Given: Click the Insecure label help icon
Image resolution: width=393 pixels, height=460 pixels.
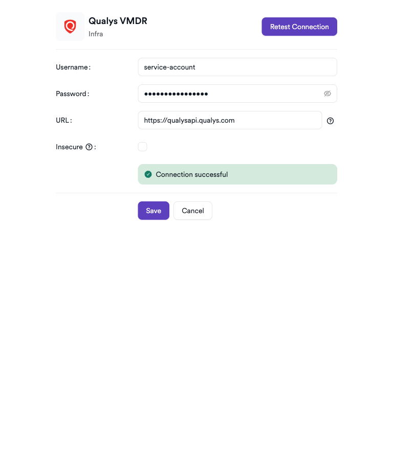Looking at the screenshot, I should (89, 147).
